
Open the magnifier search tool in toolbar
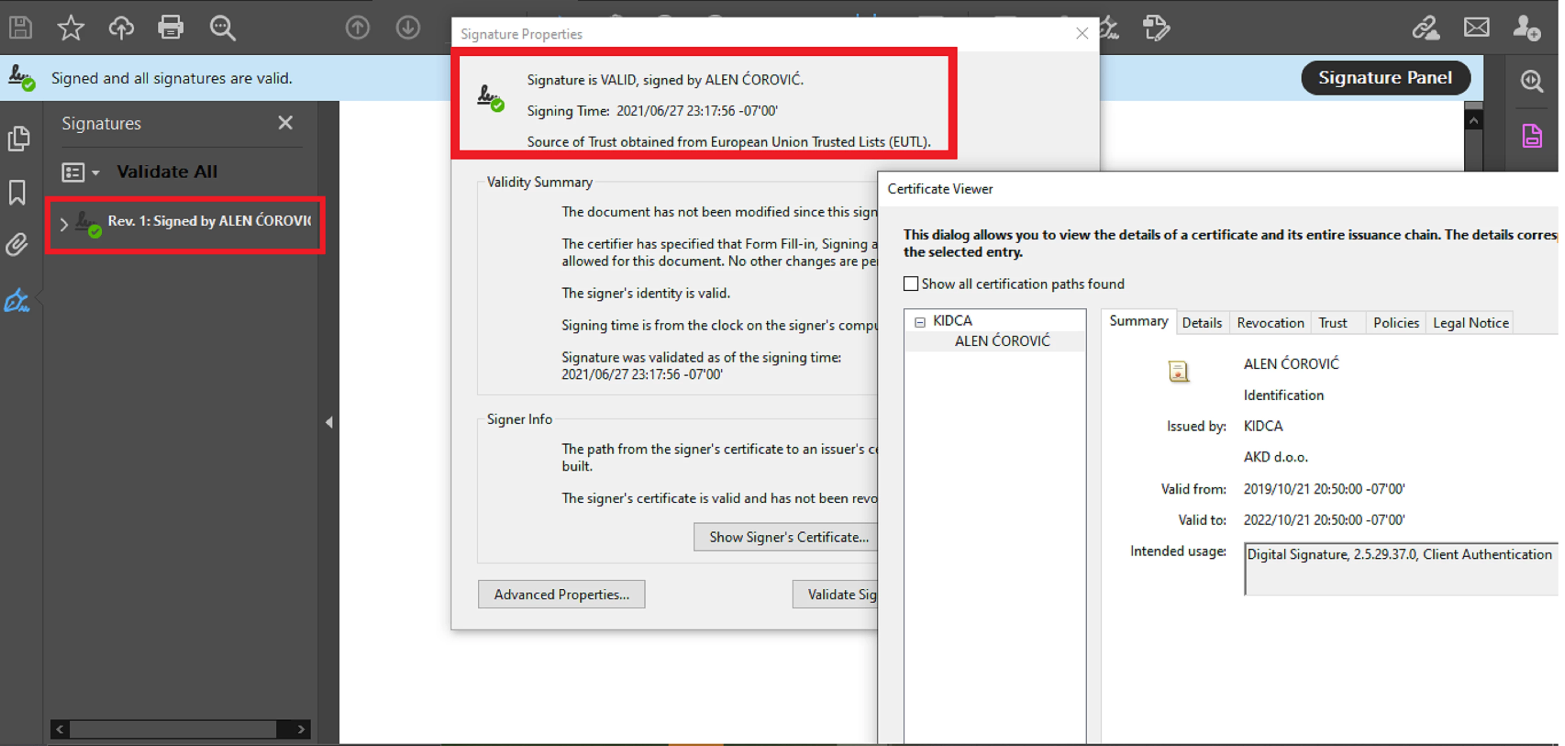coord(222,28)
